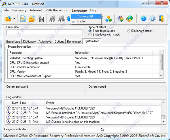170x140 pixels.
Task: Minimize the AOXPPR window
Action: pos(145,3)
